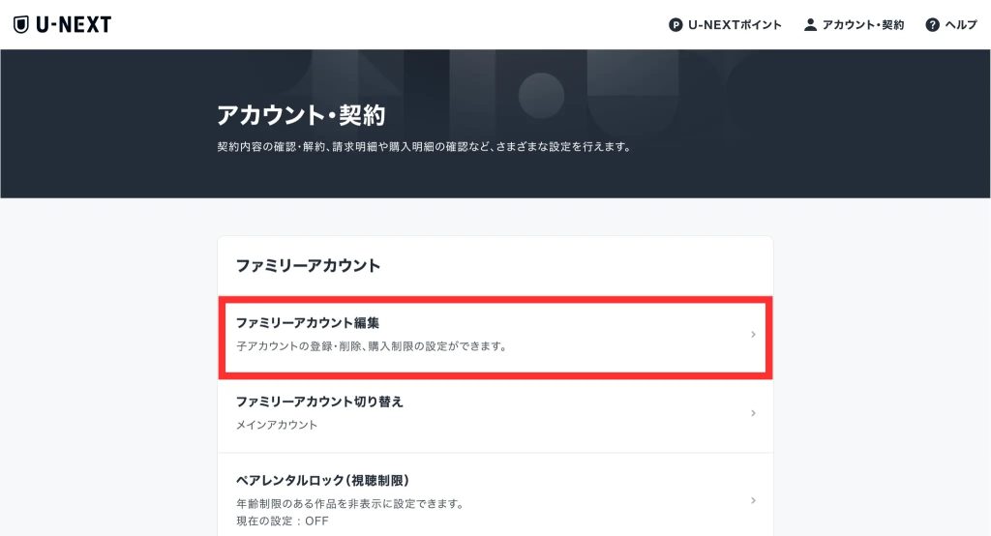
Task: Expand chevron on ファミリーアカウント編集 row
Action: pos(753,335)
